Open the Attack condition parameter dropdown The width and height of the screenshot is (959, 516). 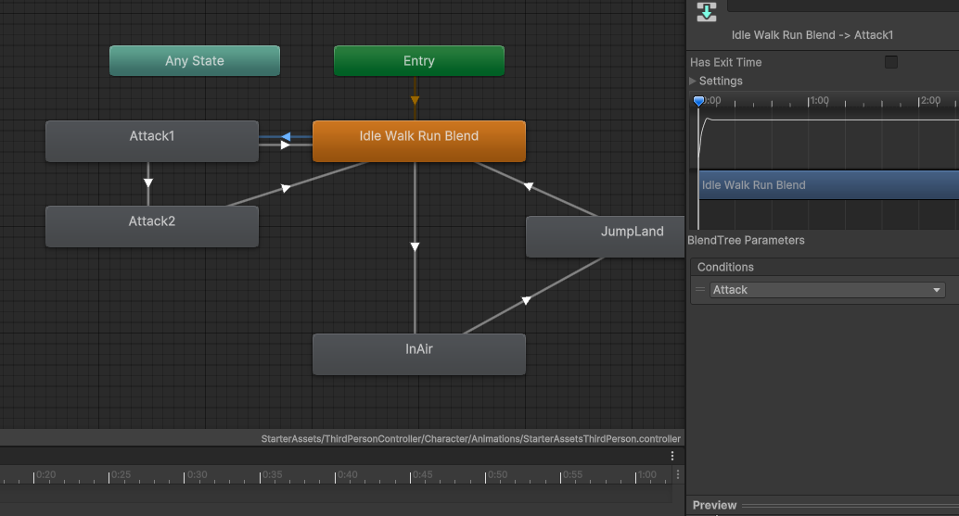(x=827, y=290)
